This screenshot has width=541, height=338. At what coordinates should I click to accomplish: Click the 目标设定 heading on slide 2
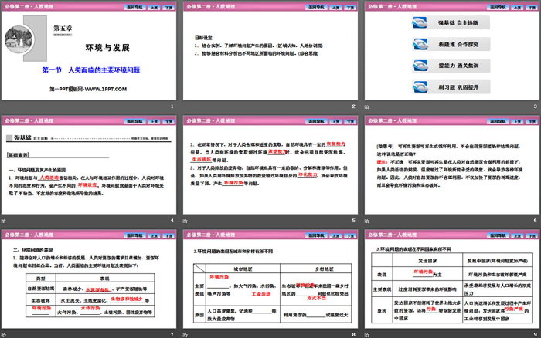203,38
